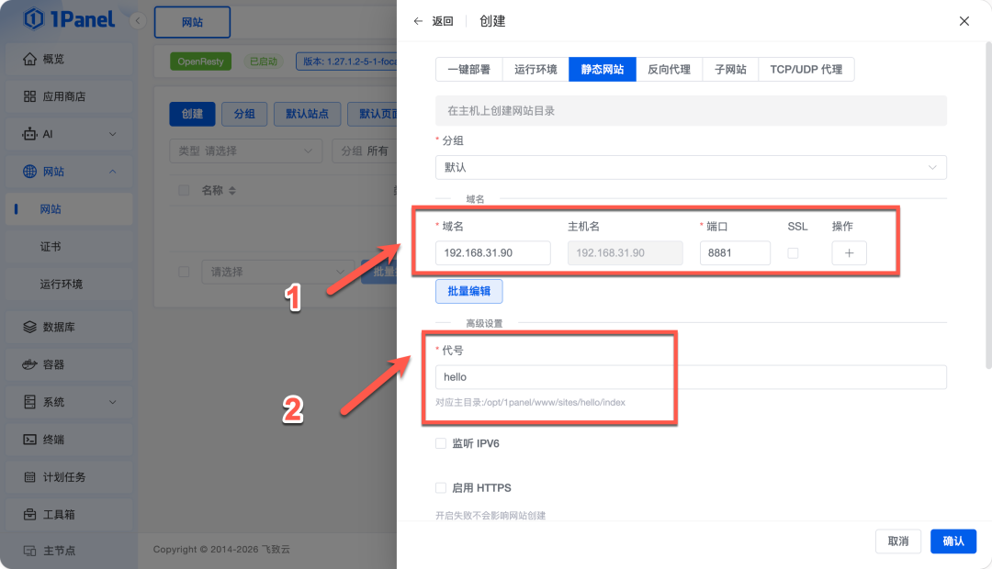Click the 版本: 1.27.1.2-5-1 tag
The height and width of the screenshot is (569, 992).
coord(346,61)
